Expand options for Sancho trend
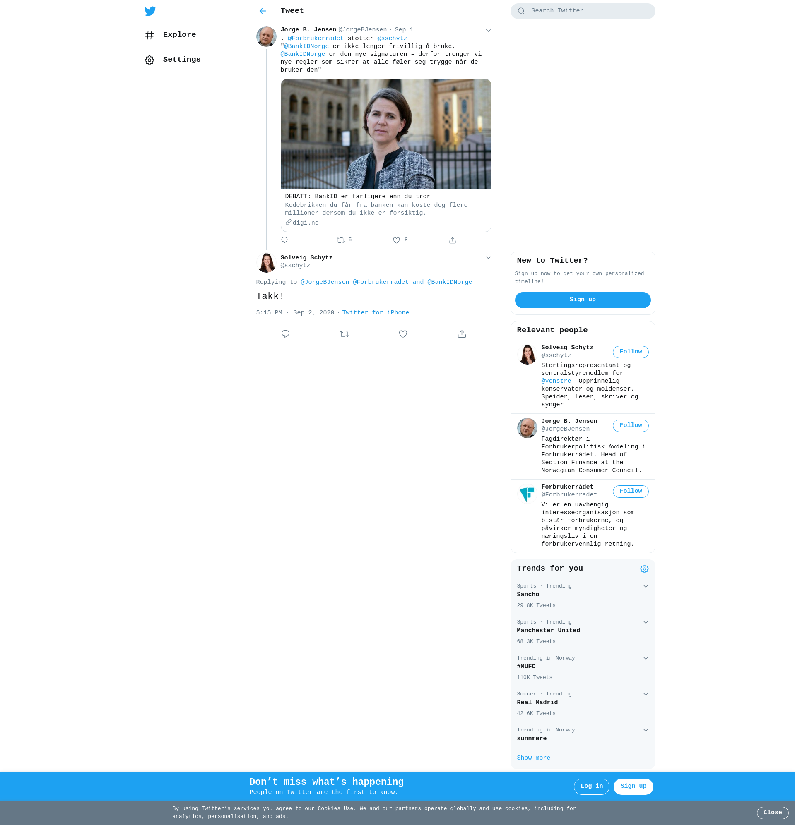The height and width of the screenshot is (825, 795). click(x=646, y=586)
